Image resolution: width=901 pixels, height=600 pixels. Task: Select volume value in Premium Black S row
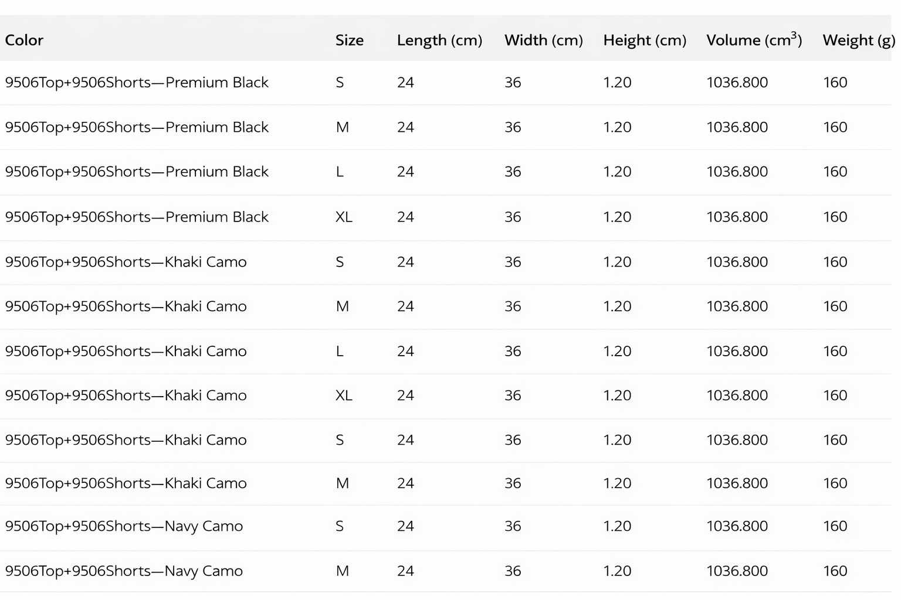click(x=737, y=83)
